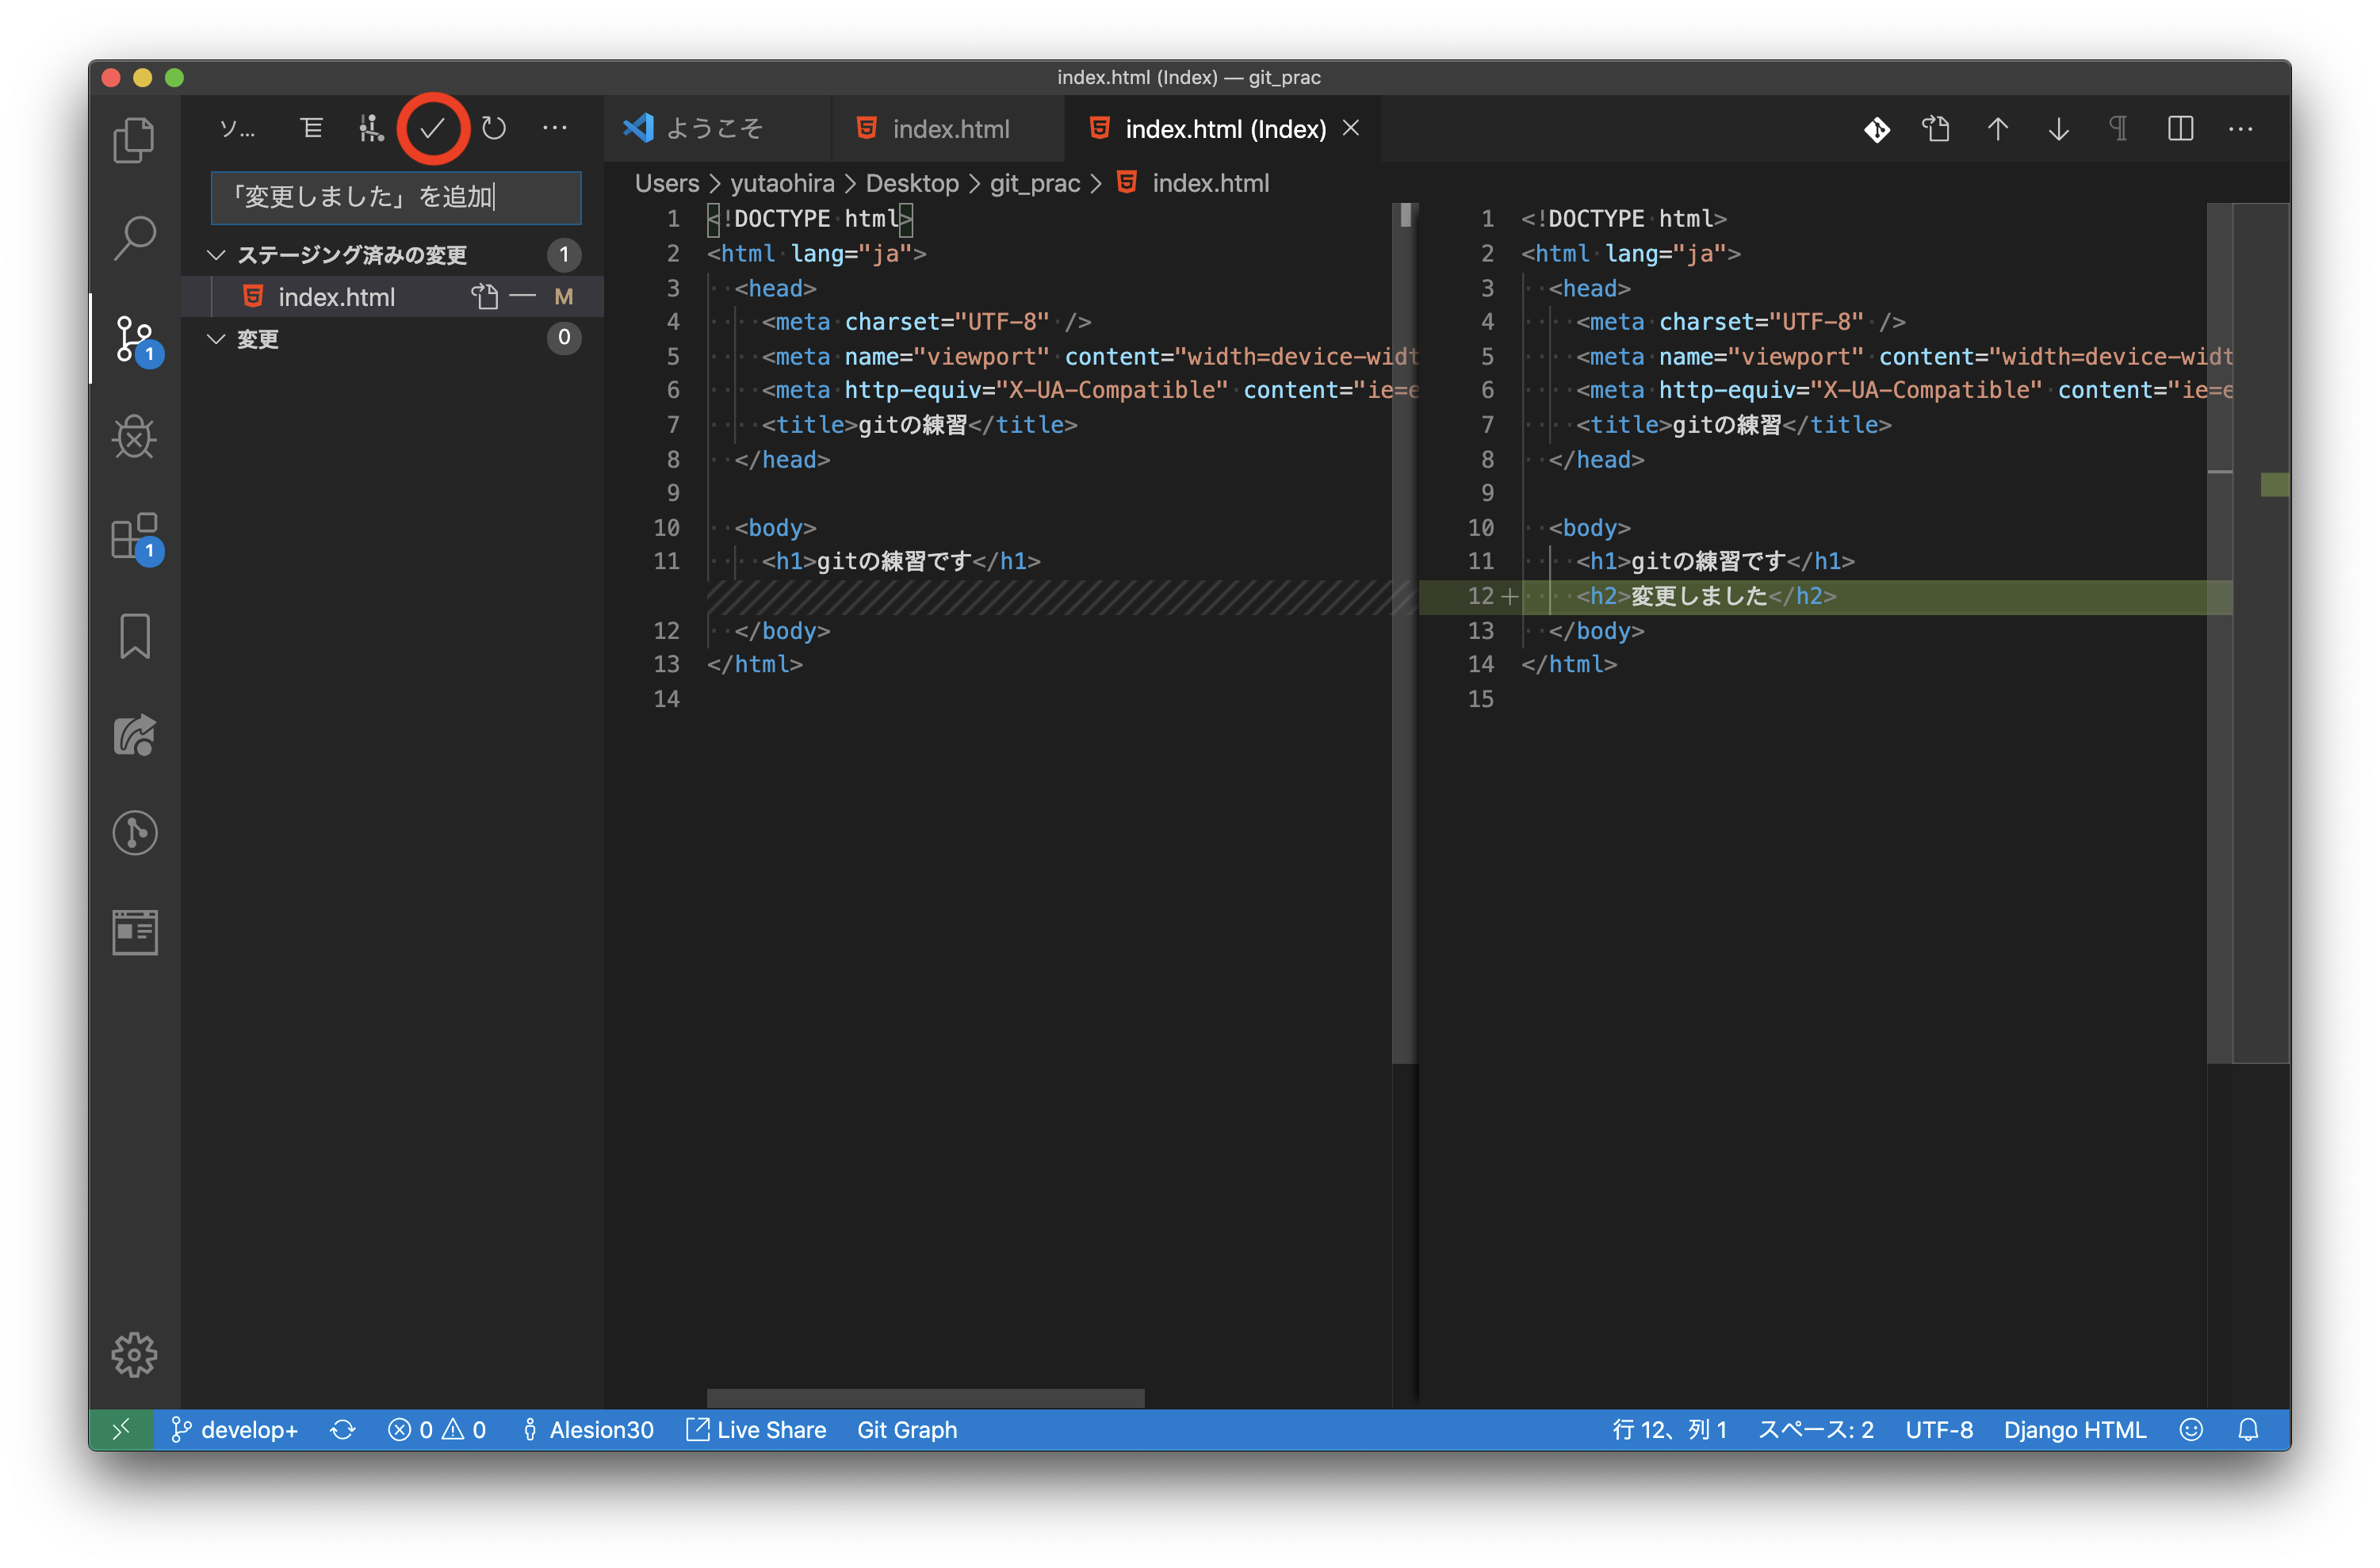Viewport: 2380px width, 1568px height.
Task: Go to next change arrow down
Action: click(x=2058, y=129)
